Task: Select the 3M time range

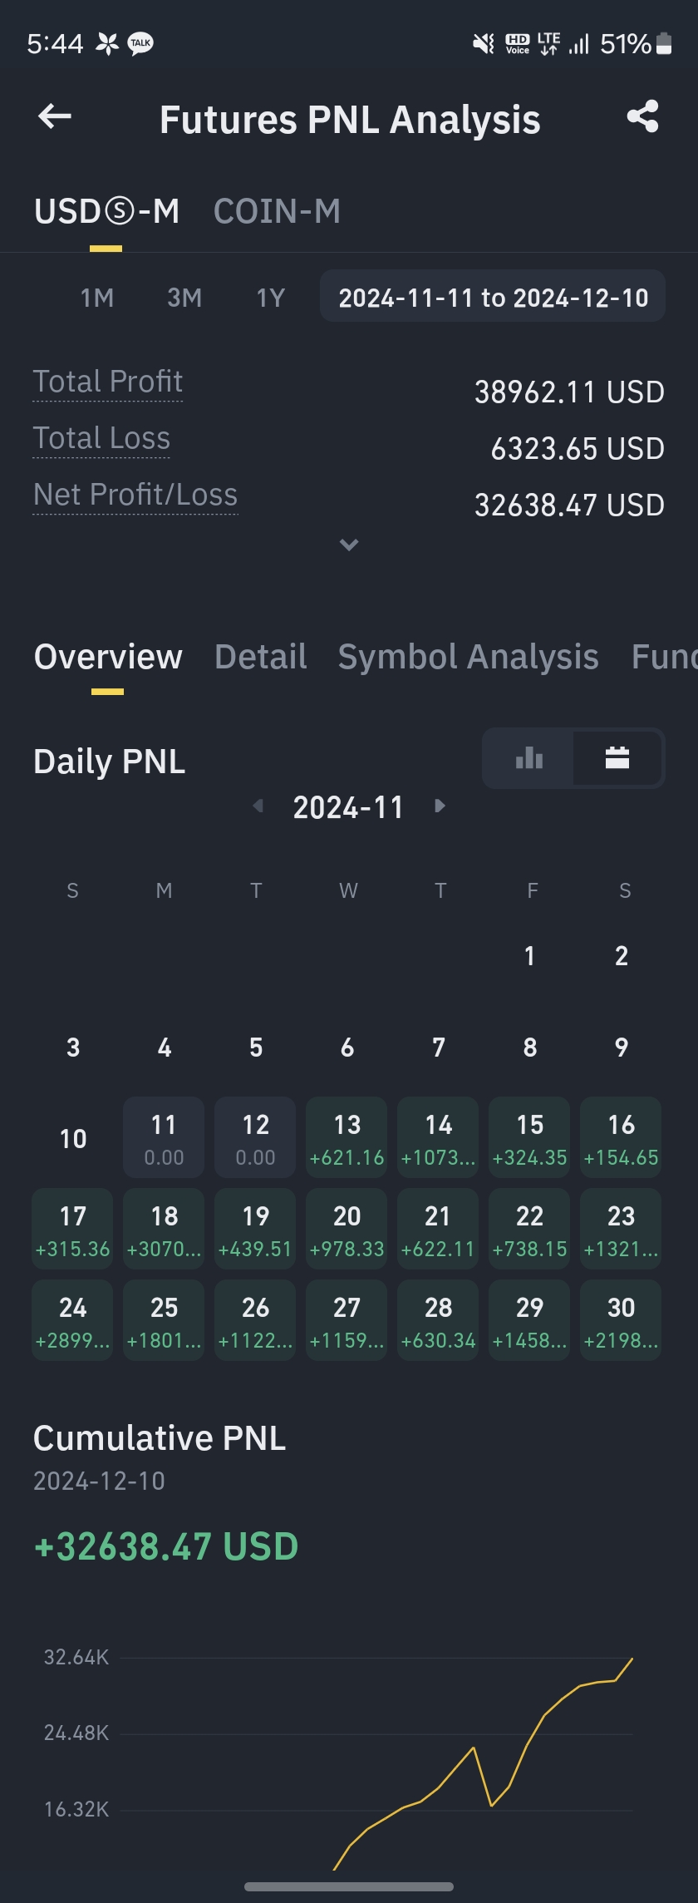Action: click(184, 298)
